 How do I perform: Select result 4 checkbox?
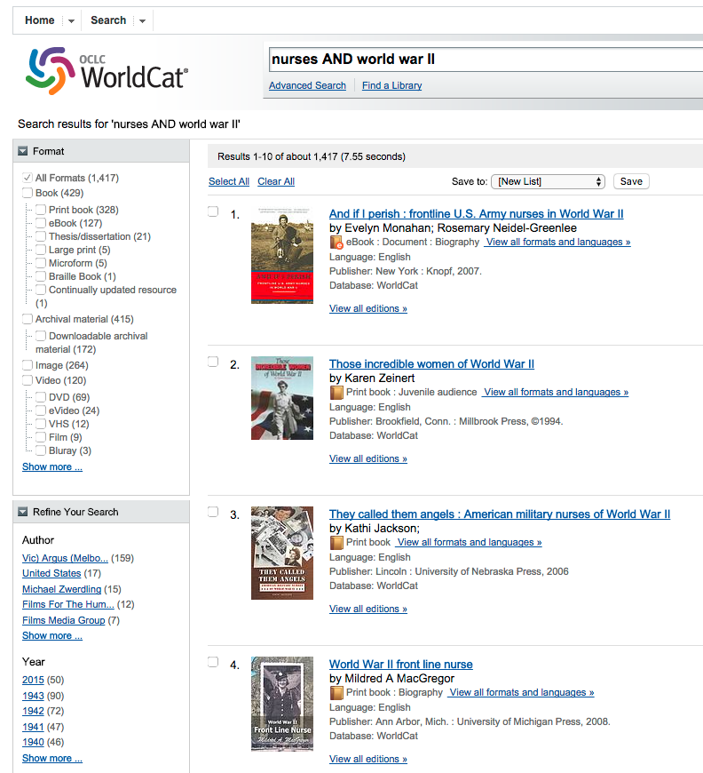pyautogui.click(x=213, y=662)
